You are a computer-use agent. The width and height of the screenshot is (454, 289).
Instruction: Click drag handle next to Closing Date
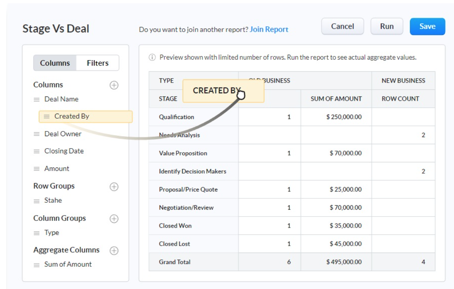[x=37, y=151]
